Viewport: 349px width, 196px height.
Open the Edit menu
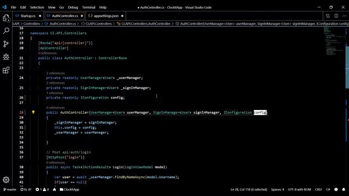tap(23, 7)
